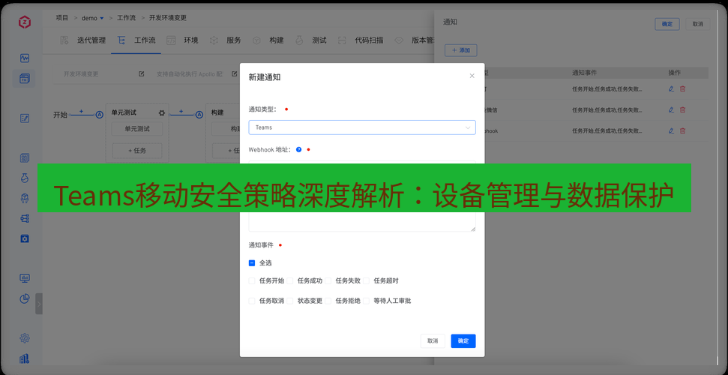Check the 任务取消 event checkbox
This screenshot has height=375, width=728.
pos(252,301)
